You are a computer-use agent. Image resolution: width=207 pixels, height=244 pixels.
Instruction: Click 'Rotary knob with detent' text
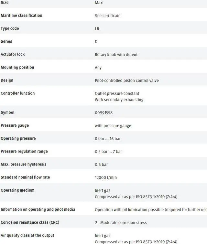(x=116, y=55)
